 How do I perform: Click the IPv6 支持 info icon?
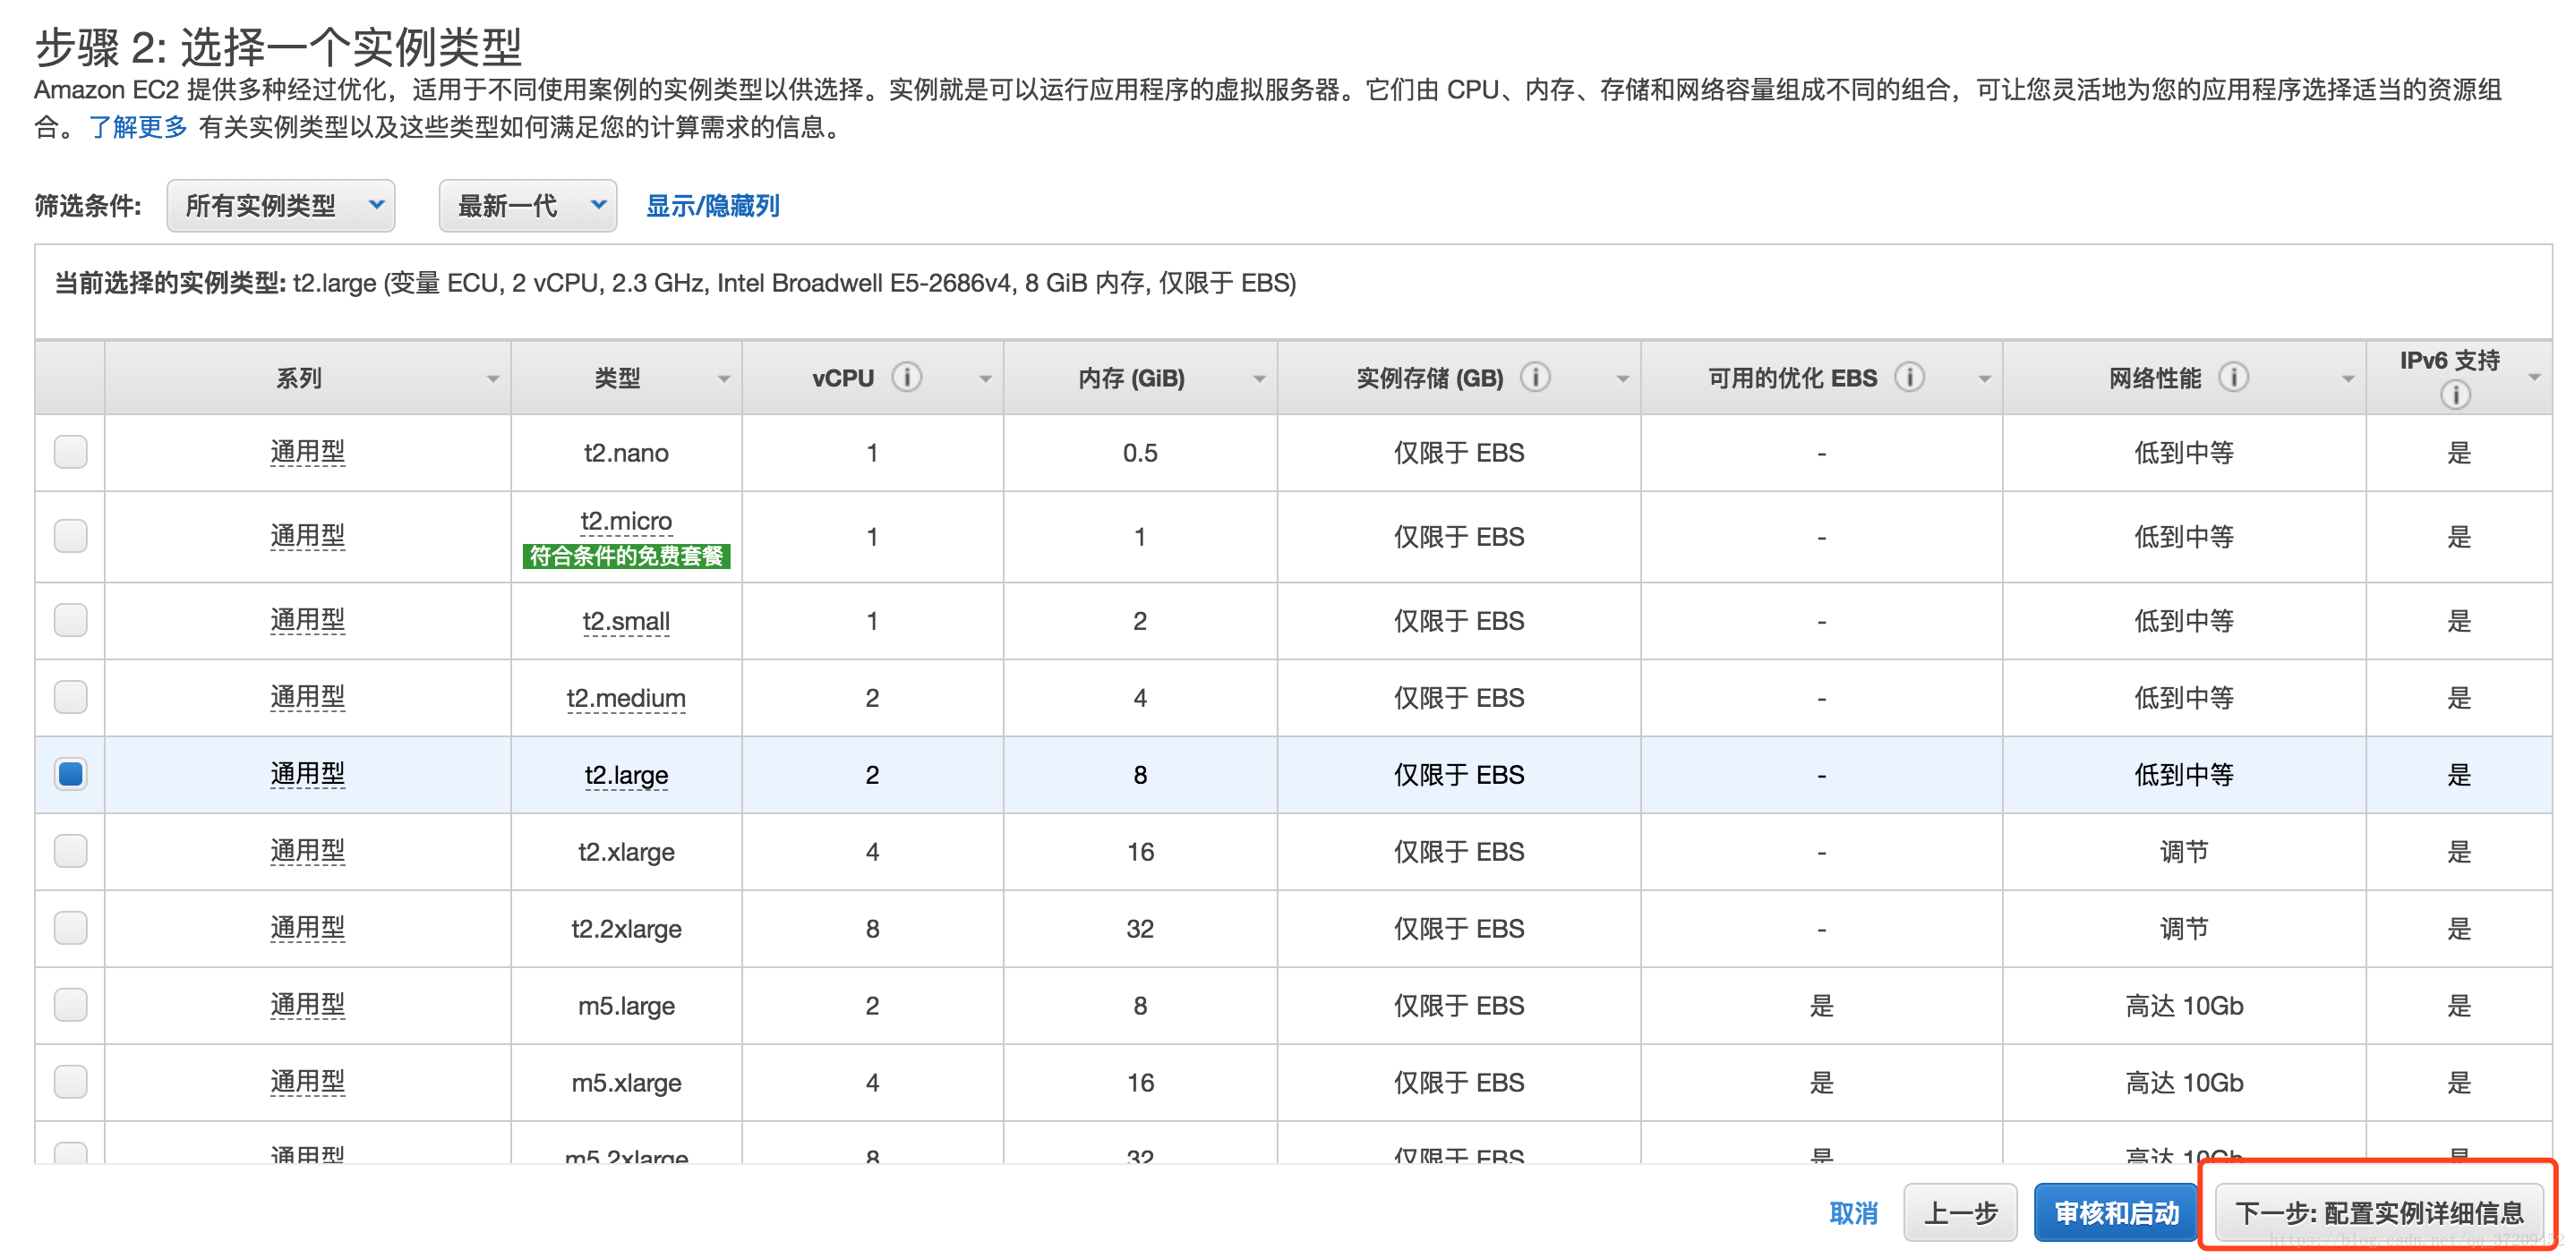tap(2455, 395)
